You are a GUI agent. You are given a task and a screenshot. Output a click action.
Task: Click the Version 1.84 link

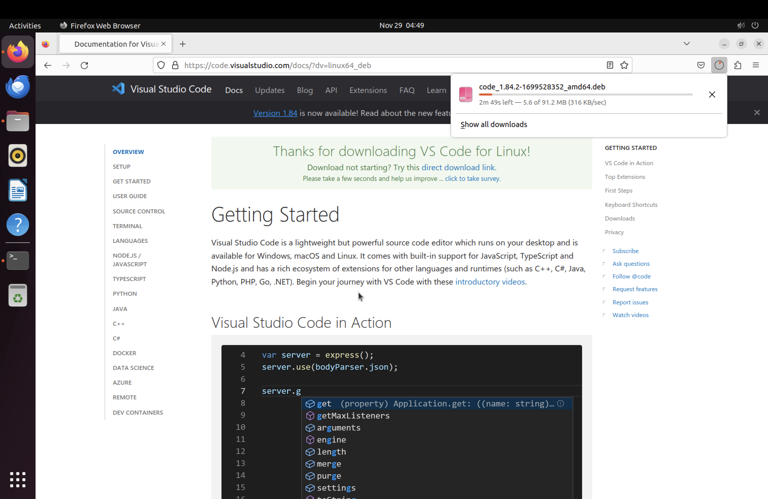275,113
